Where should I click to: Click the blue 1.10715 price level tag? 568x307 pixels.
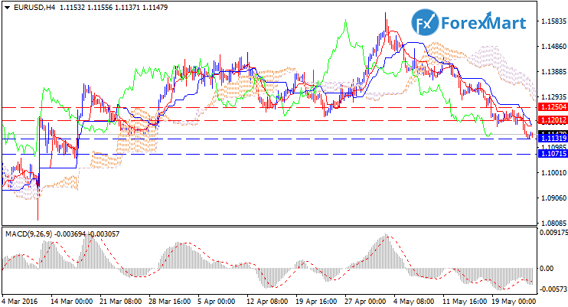tap(552, 154)
